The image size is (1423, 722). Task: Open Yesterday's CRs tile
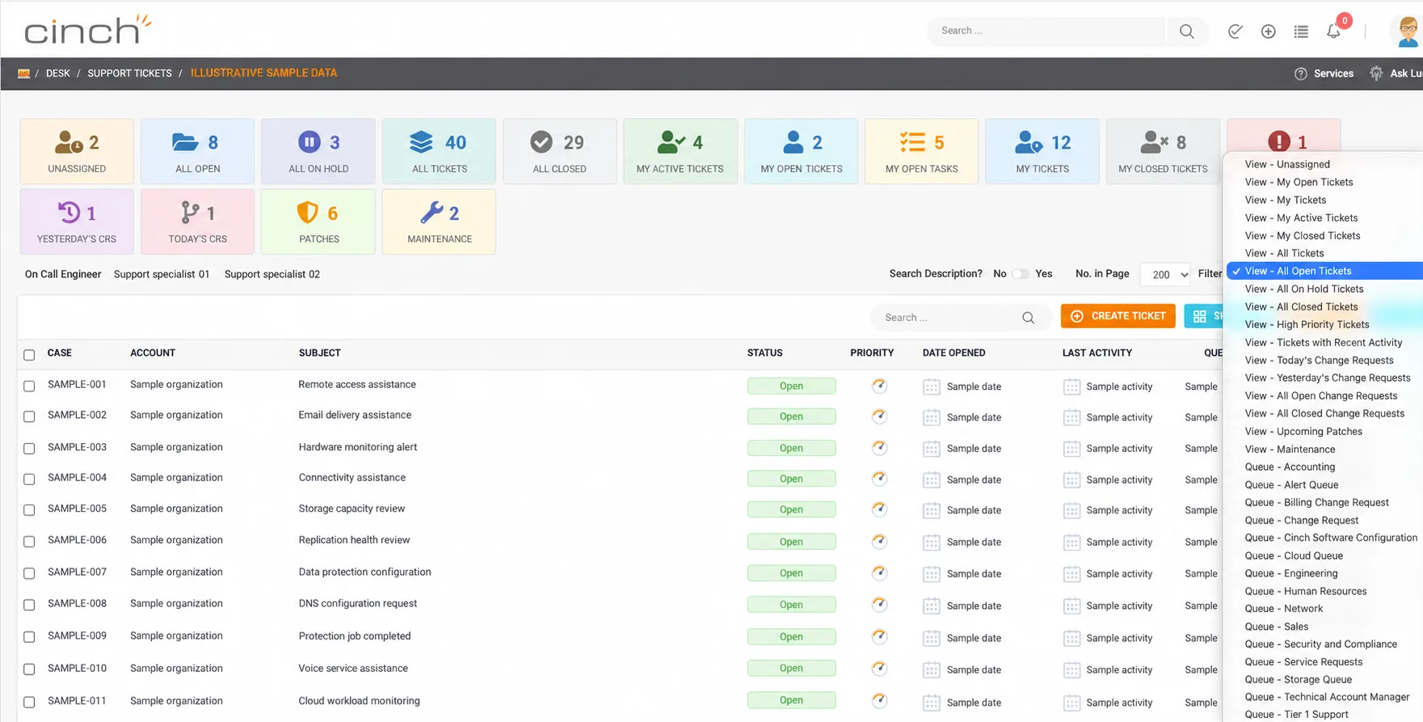tap(77, 222)
